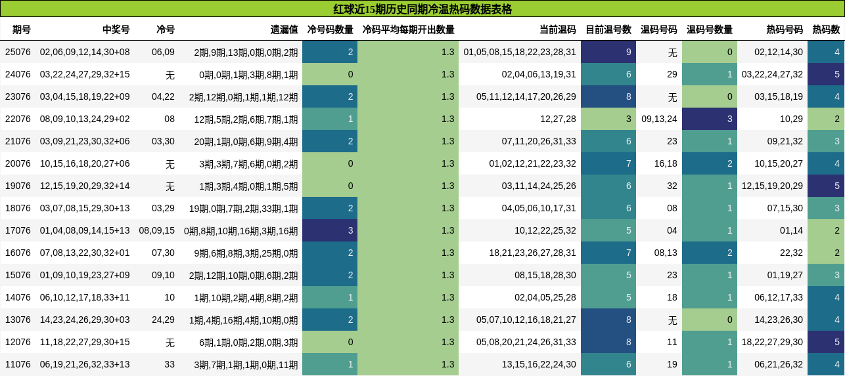Select period cell 11076
Screen dimensions: 845x376
[18, 364]
